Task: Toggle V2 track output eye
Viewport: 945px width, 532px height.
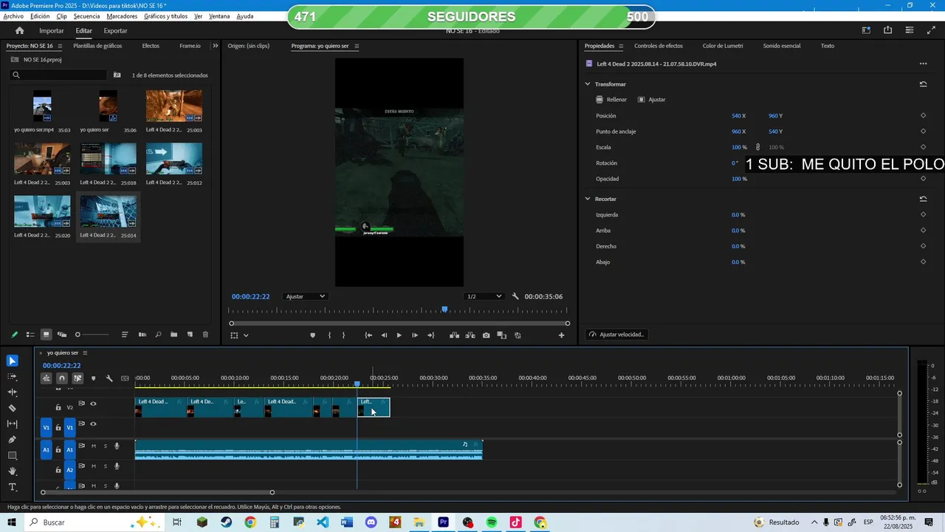Action: 93,403
